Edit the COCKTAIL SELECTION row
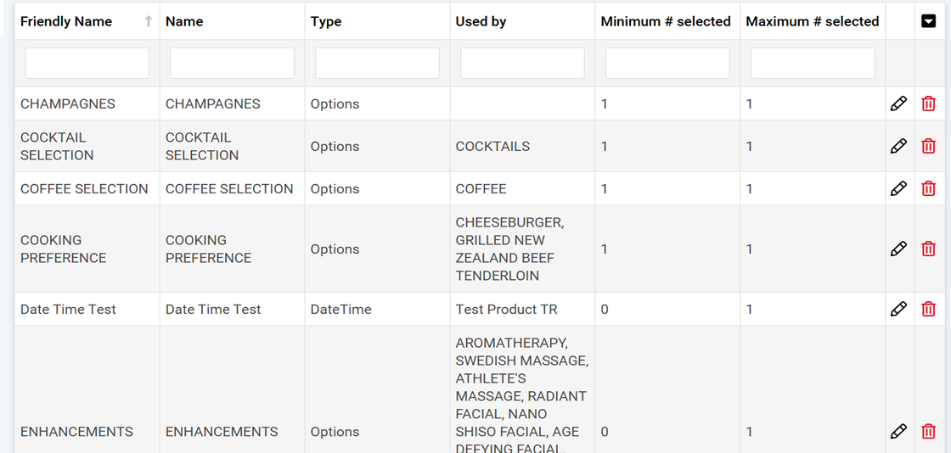This screenshot has width=951, height=453. (898, 146)
